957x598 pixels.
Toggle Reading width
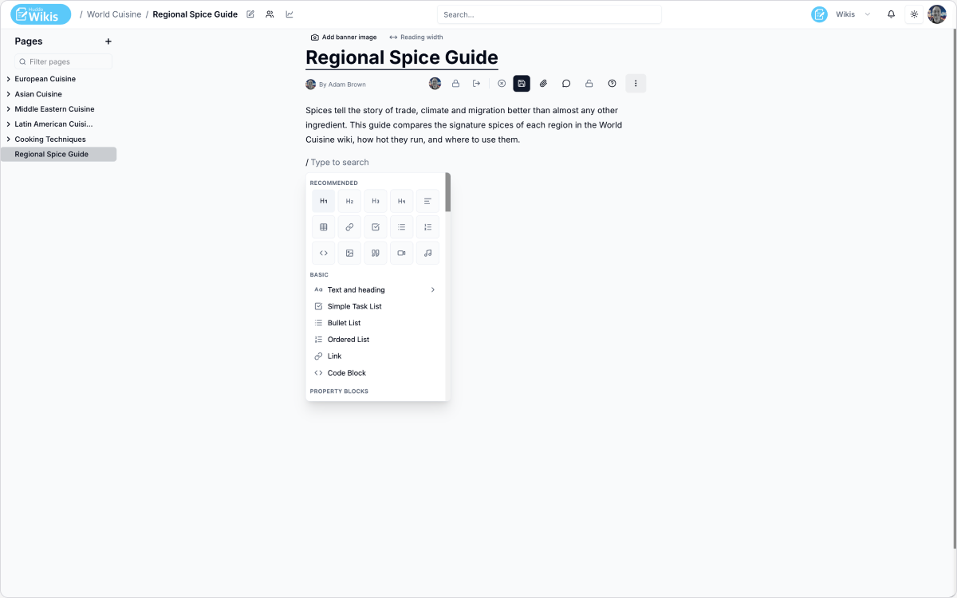click(x=416, y=37)
